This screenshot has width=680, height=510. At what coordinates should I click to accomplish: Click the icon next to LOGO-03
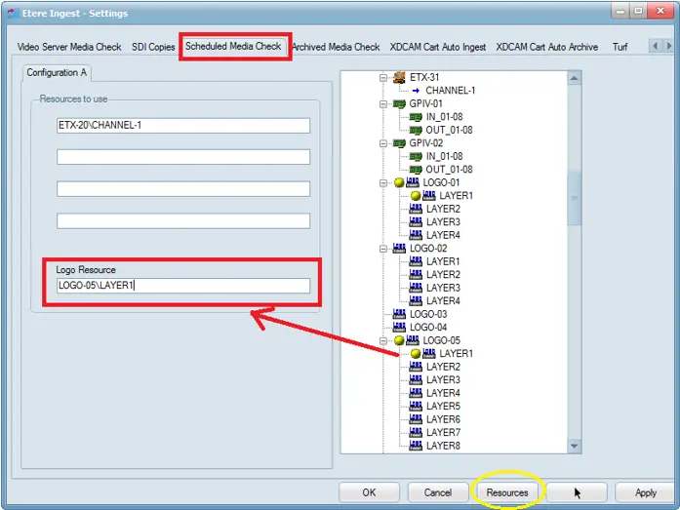[x=399, y=314]
